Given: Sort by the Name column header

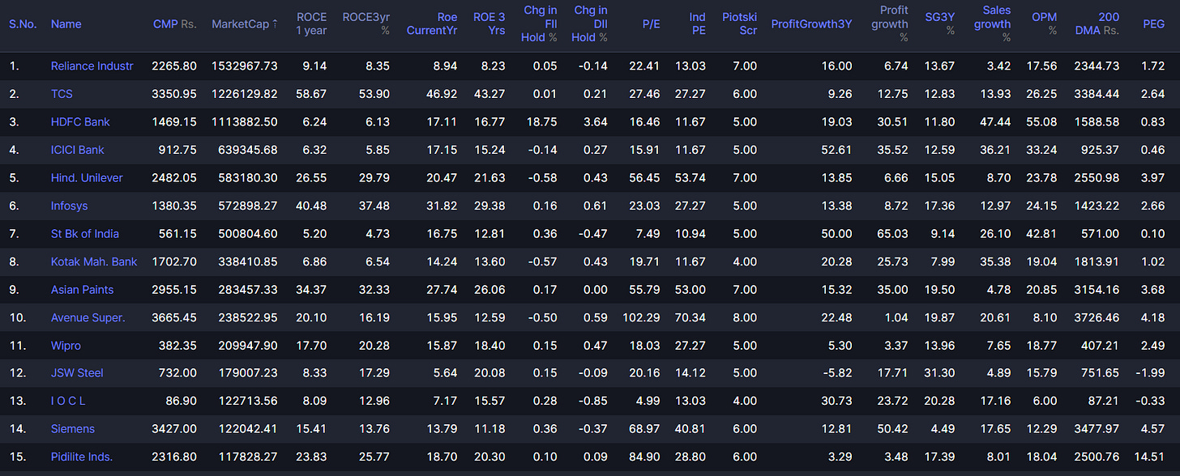Looking at the screenshot, I should (66, 24).
